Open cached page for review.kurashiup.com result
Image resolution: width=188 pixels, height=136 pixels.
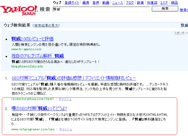click(x=65, y=99)
